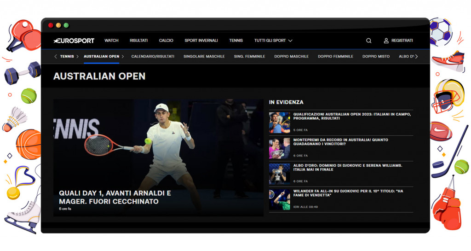Open the Qualificazioni Australian Open 2023 article
The width and height of the screenshot is (471, 251).
point(352,117)
